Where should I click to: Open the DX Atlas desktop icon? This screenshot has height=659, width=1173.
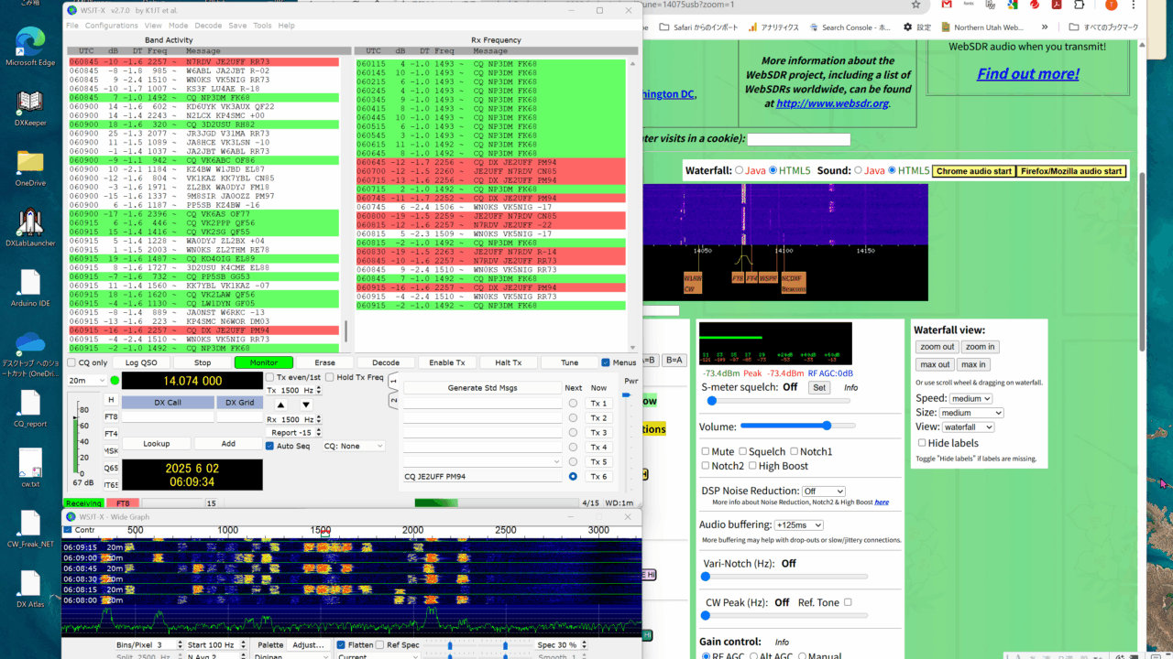30,589
